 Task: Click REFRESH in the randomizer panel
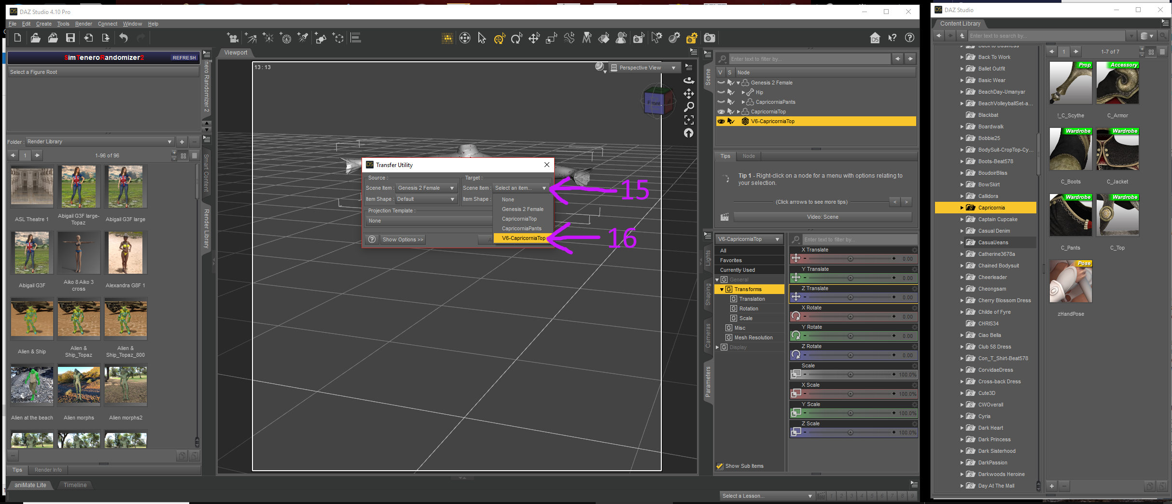click(184, 57)
